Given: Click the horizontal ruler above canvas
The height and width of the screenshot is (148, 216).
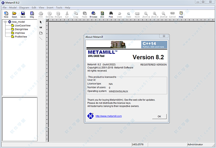Looking at the screenshot, I should coord(132,20).
